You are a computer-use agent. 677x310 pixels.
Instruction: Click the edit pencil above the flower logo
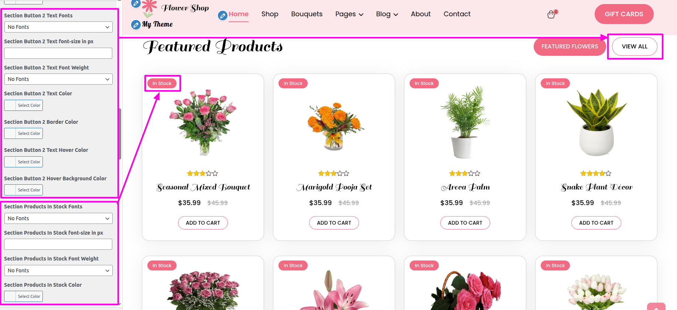click(136, 4)
